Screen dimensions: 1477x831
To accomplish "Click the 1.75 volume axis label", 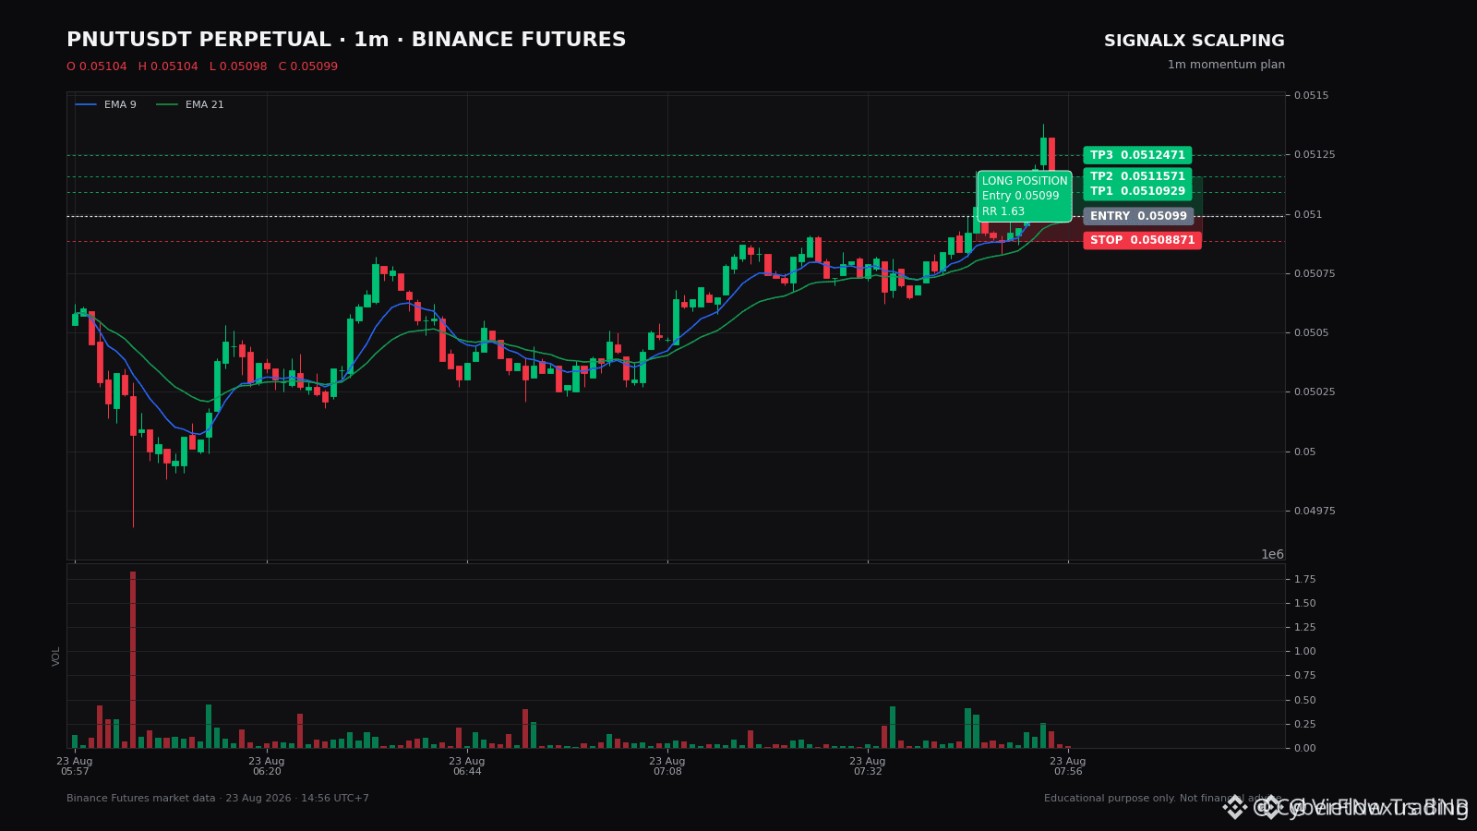I will pos(1305,580).
